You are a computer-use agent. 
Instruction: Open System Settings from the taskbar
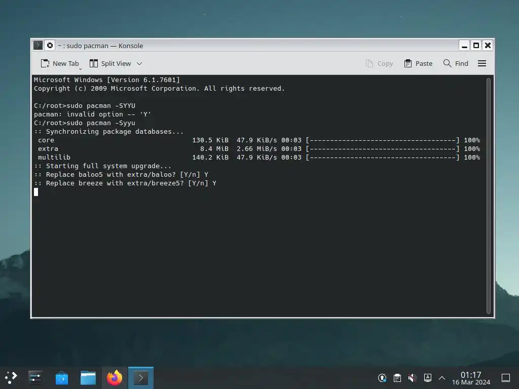tap(35, 378)
